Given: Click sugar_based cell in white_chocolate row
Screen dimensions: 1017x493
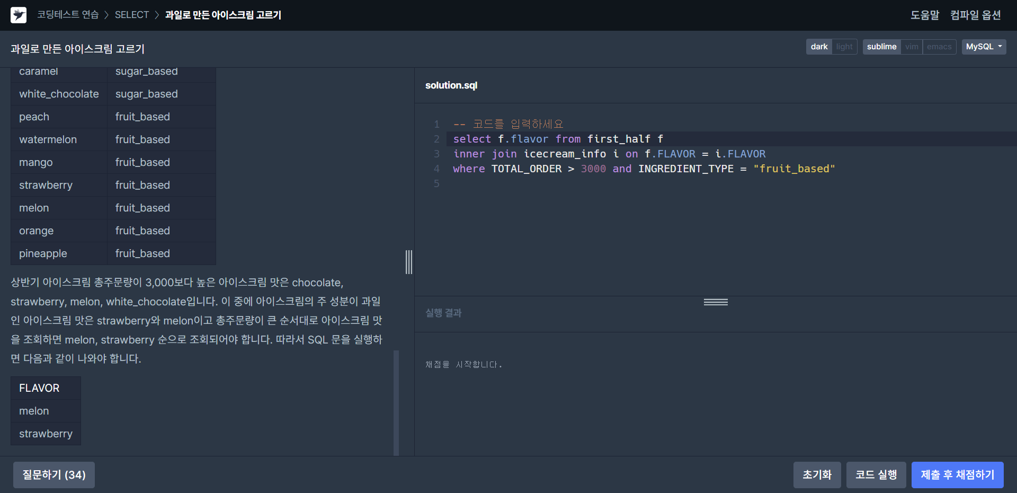Looking at the screenshot, I should [162, 94].
